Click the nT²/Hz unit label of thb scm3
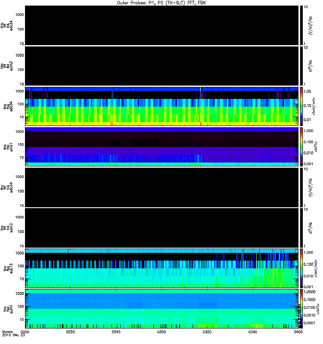 pos(310,66)
